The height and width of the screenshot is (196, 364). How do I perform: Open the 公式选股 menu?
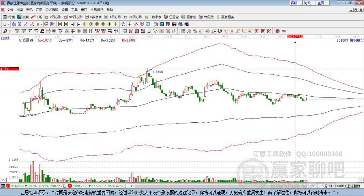pyautogui.click(x=52, y=10)
